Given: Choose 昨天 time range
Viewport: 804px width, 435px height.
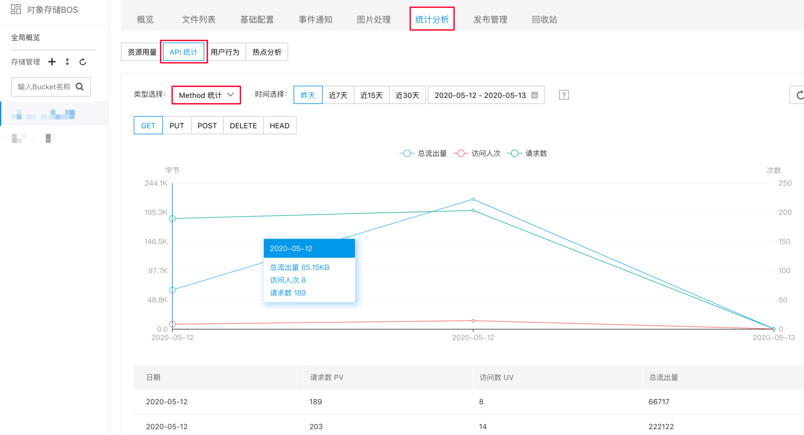Looking at the screenshot, I should 308,95.
